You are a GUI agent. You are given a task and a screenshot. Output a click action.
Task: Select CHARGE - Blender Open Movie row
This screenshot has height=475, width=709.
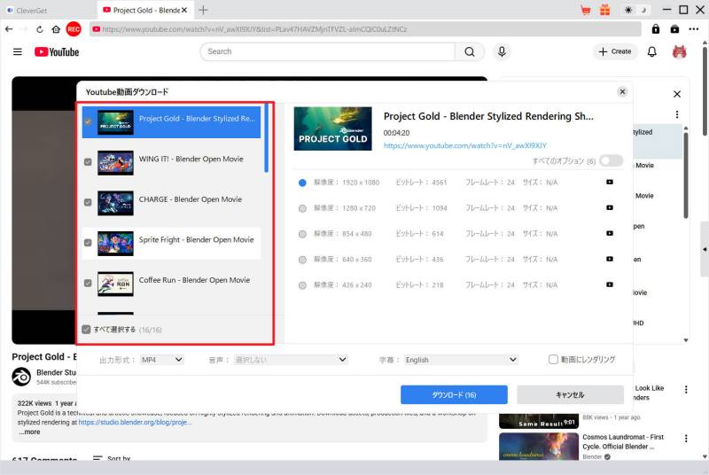[171, 203]
